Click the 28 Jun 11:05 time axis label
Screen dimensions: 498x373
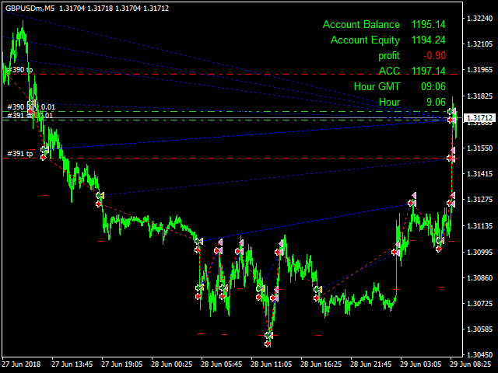coord(272,364)
